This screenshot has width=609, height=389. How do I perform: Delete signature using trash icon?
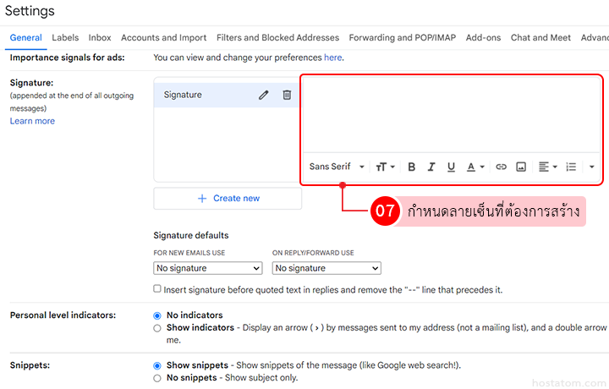pos(287,96)
